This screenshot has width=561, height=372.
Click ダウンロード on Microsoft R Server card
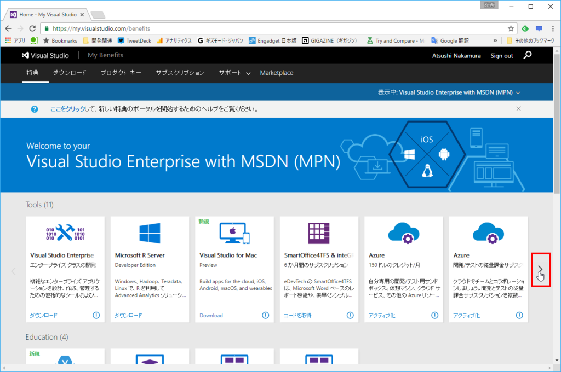(128, 315)
